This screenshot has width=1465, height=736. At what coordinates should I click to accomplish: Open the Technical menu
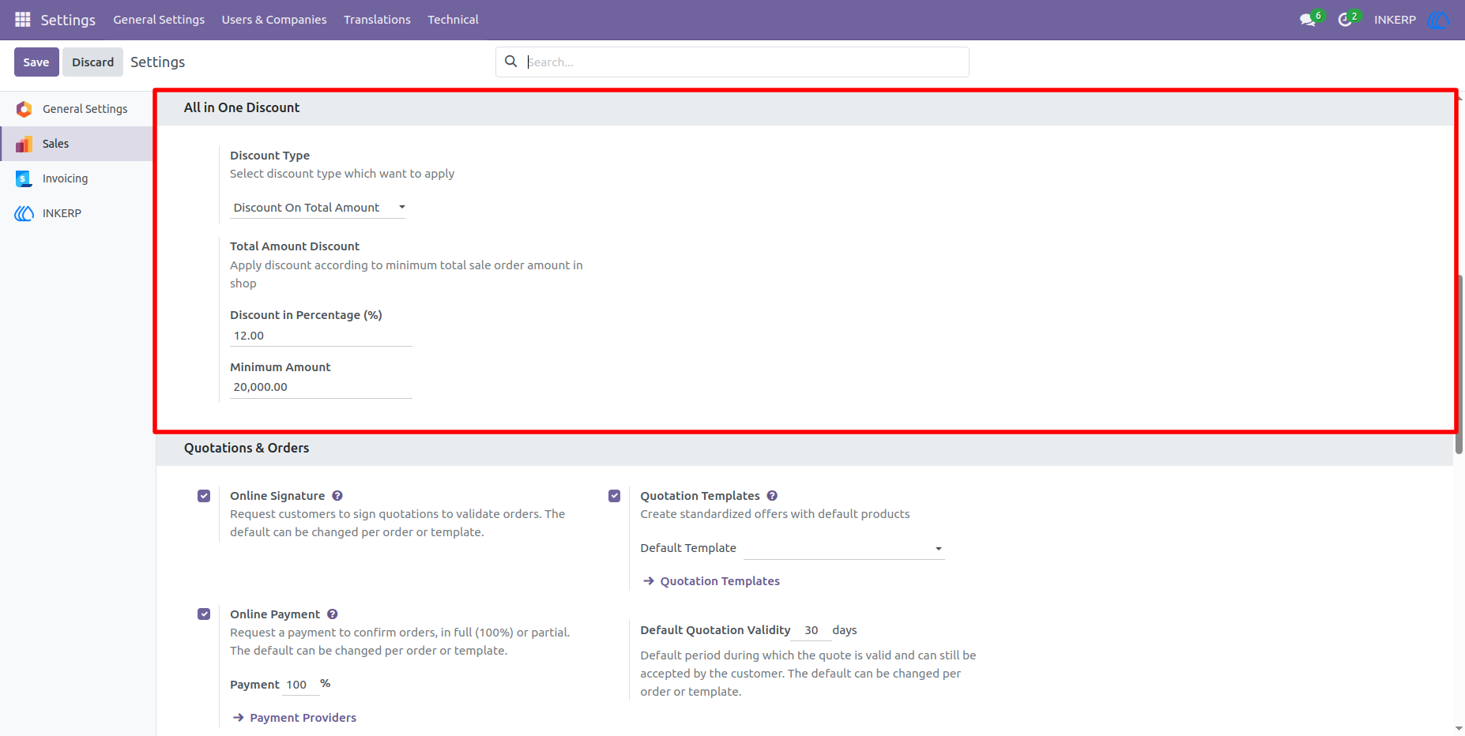(x=453, y=20)
